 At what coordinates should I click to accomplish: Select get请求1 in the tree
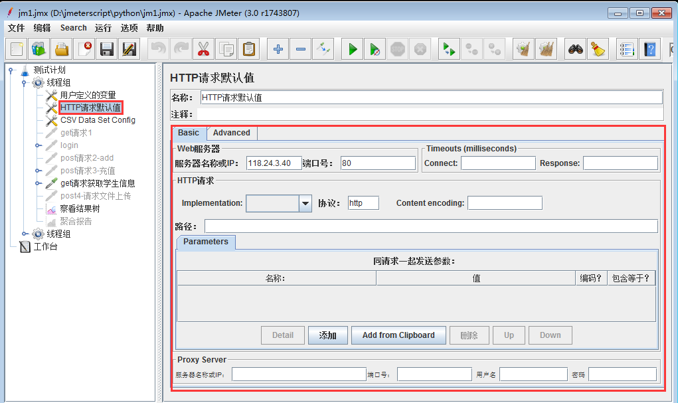coord(76,133)
